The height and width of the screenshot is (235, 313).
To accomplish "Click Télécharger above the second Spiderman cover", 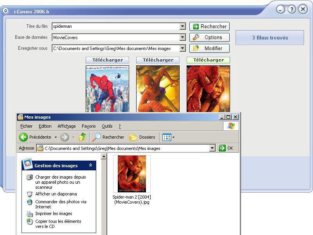I will [158, 60].
